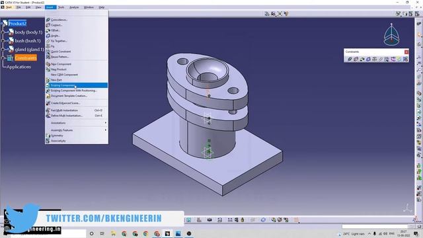423x238 pixels.
Task: Expand the body (body.1) tree node
Action: (3, 32)
